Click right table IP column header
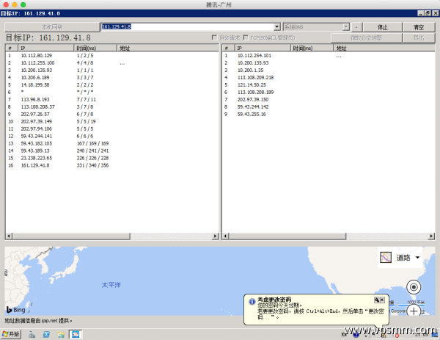 (263, 48)
